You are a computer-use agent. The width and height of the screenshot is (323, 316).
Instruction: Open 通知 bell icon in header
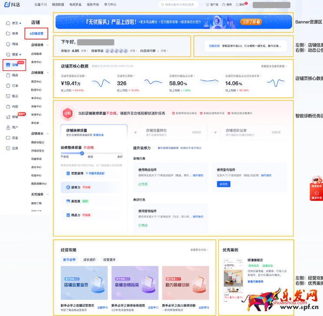[x=237, y=4]
